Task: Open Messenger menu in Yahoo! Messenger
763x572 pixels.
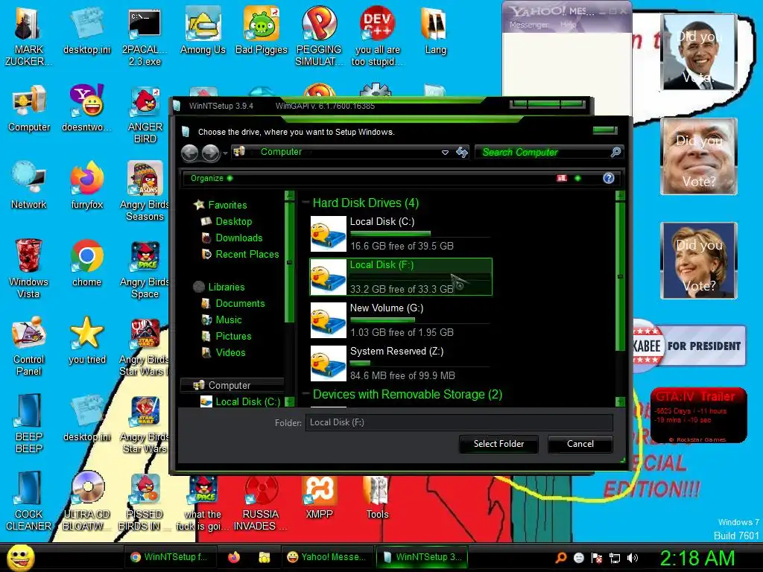Action: click(x=528, y=25)
